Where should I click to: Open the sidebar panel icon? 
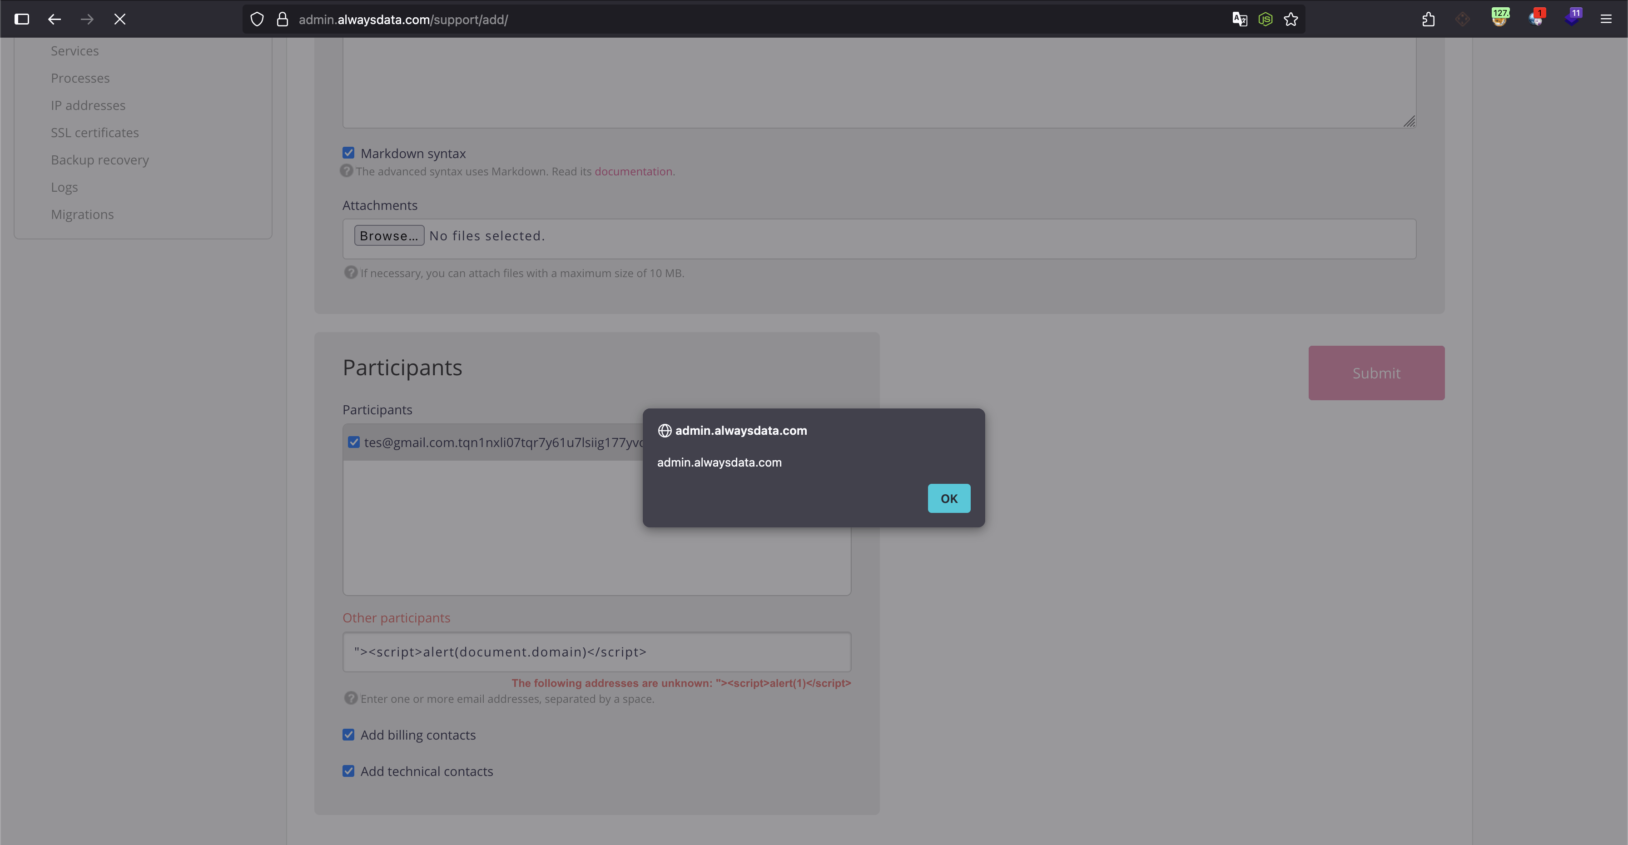point(21,19)
